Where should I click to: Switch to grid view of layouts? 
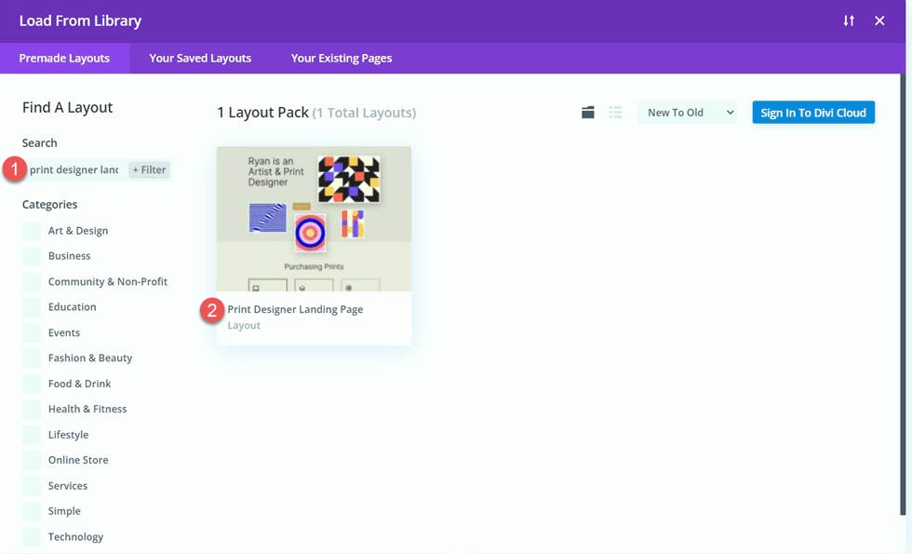(587, 111)
